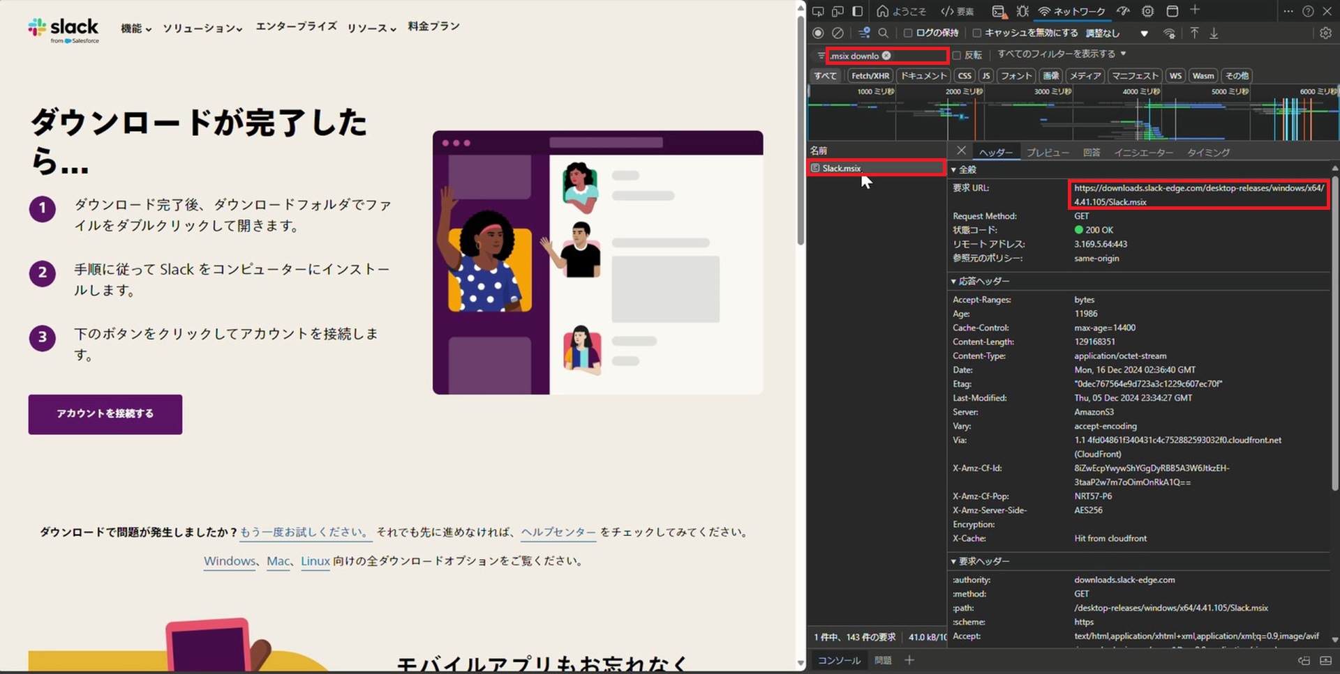Click the activity bar dock toggle icon
The image size is (1340, 674).
(858, 11)
